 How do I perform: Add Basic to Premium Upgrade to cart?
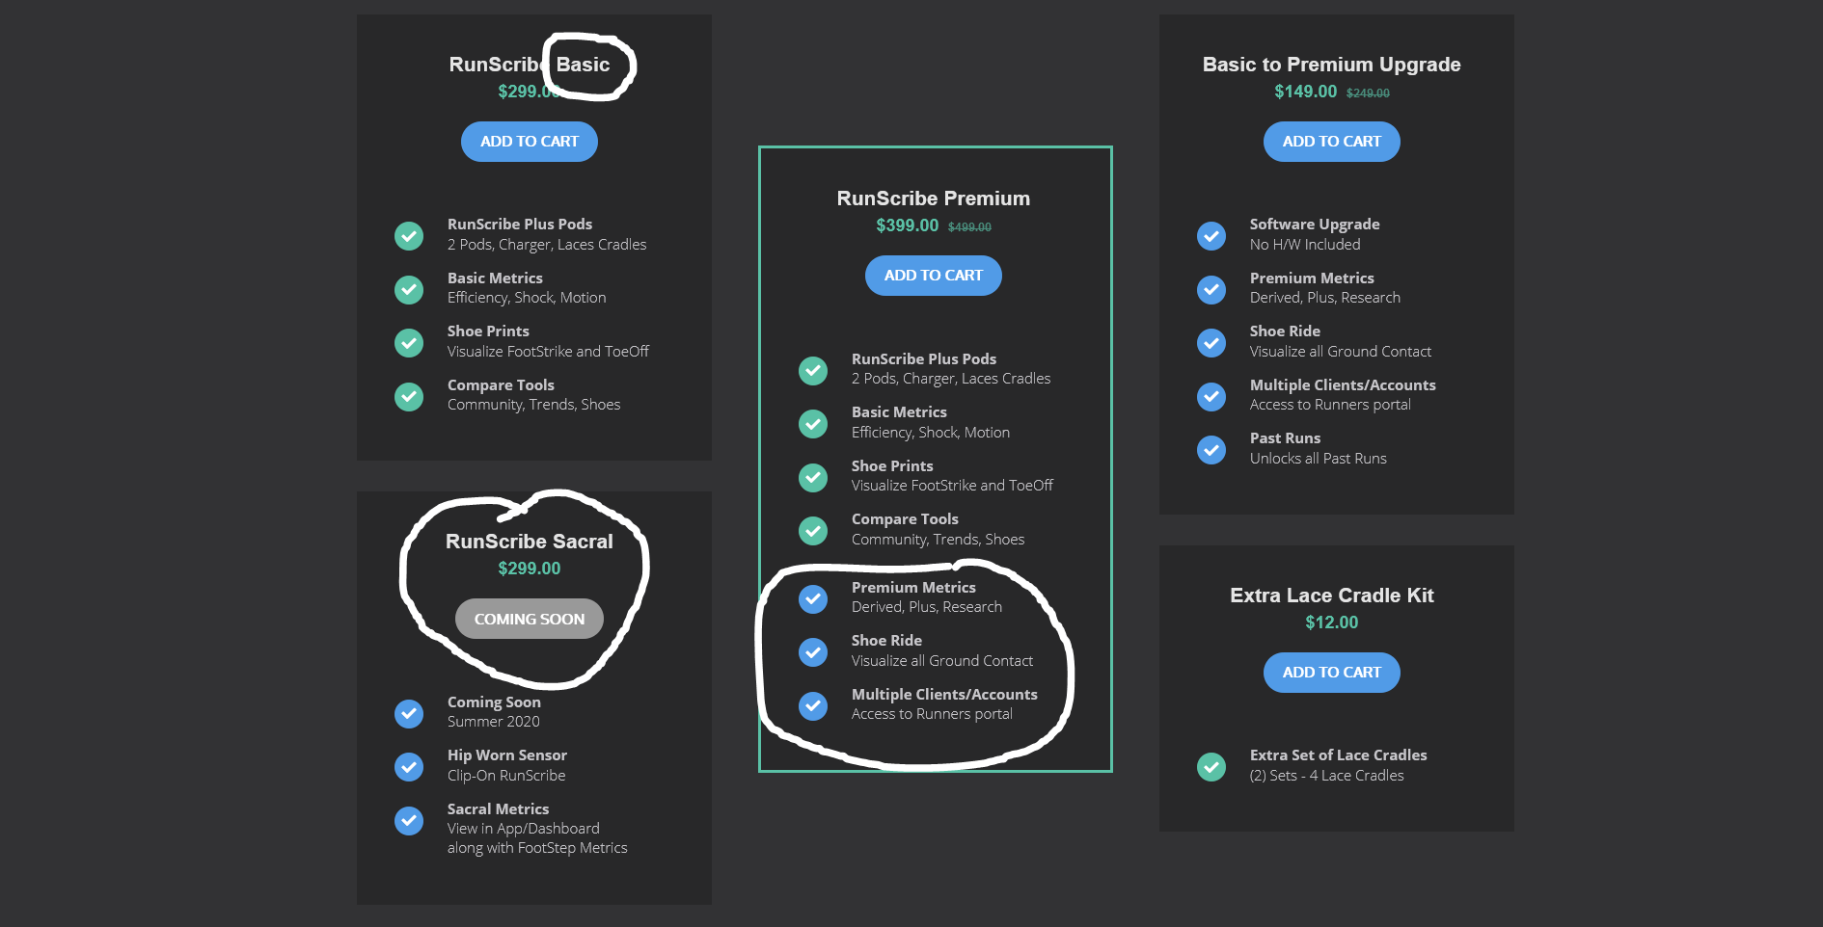pos(1332,142)
